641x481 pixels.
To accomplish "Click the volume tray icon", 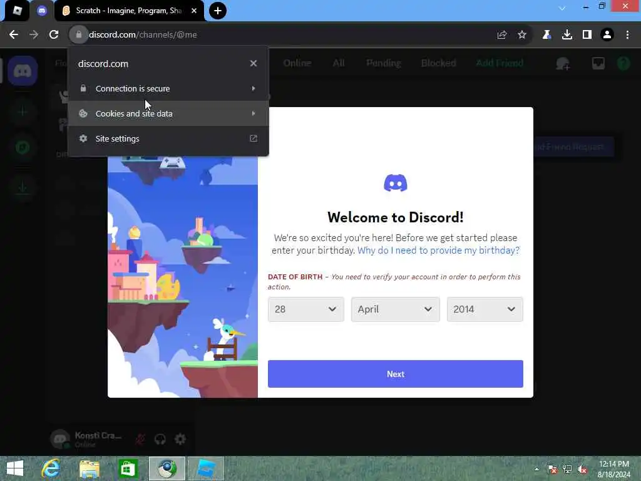I will point(583,468).
